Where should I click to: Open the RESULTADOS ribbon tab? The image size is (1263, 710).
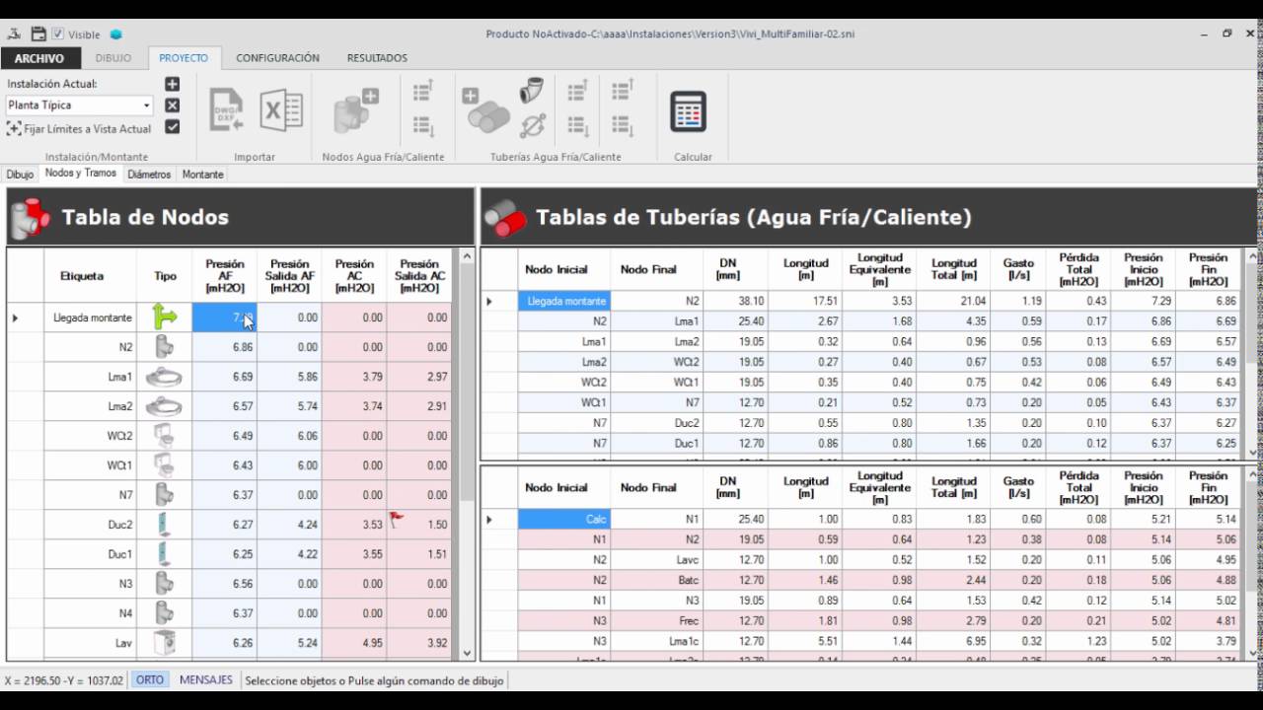point(377,58)
